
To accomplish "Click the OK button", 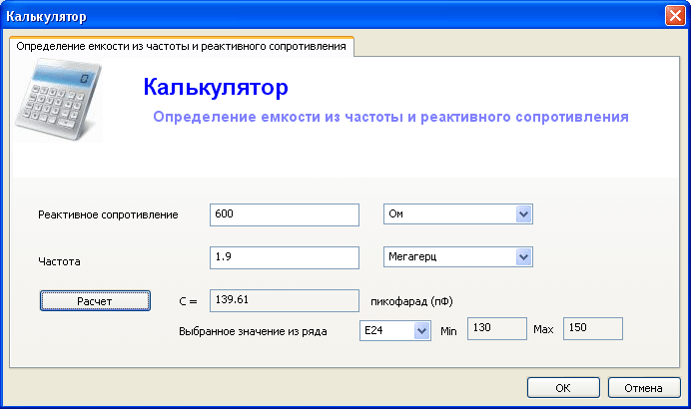I will (x=563, y=388).
